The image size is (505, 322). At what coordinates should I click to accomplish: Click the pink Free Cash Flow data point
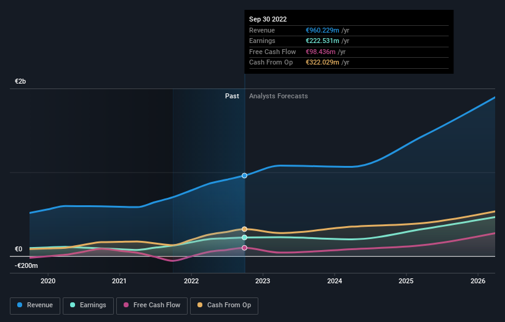244,248
